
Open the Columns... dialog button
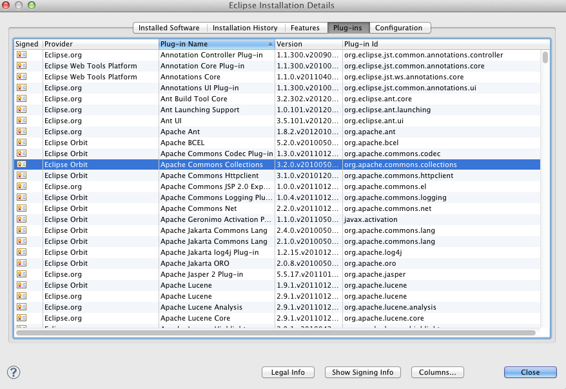point(438,372)
